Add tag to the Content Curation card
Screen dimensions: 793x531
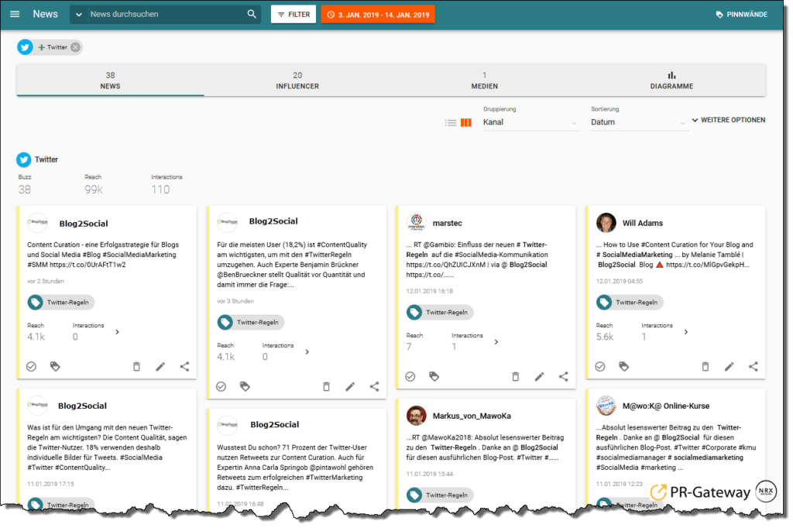(55, 367)
